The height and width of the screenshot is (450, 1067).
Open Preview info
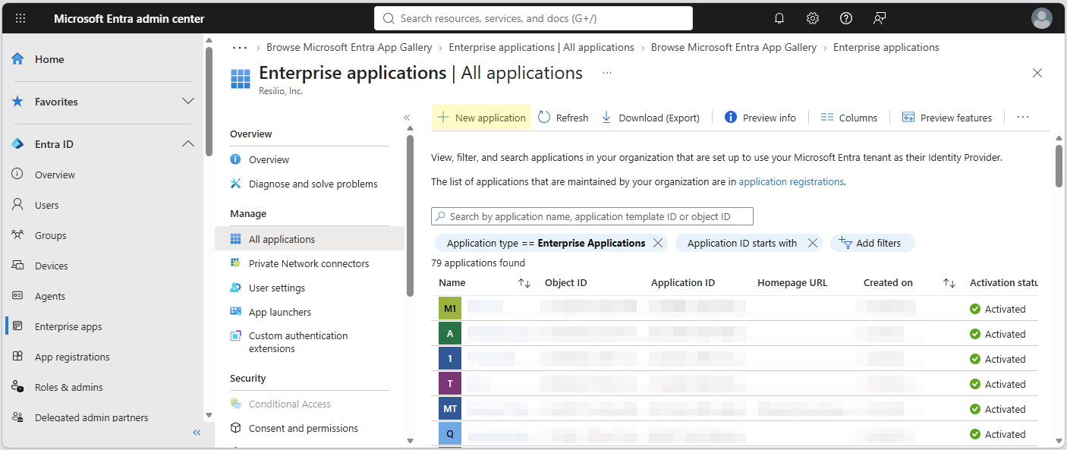[x=760, y=118]
